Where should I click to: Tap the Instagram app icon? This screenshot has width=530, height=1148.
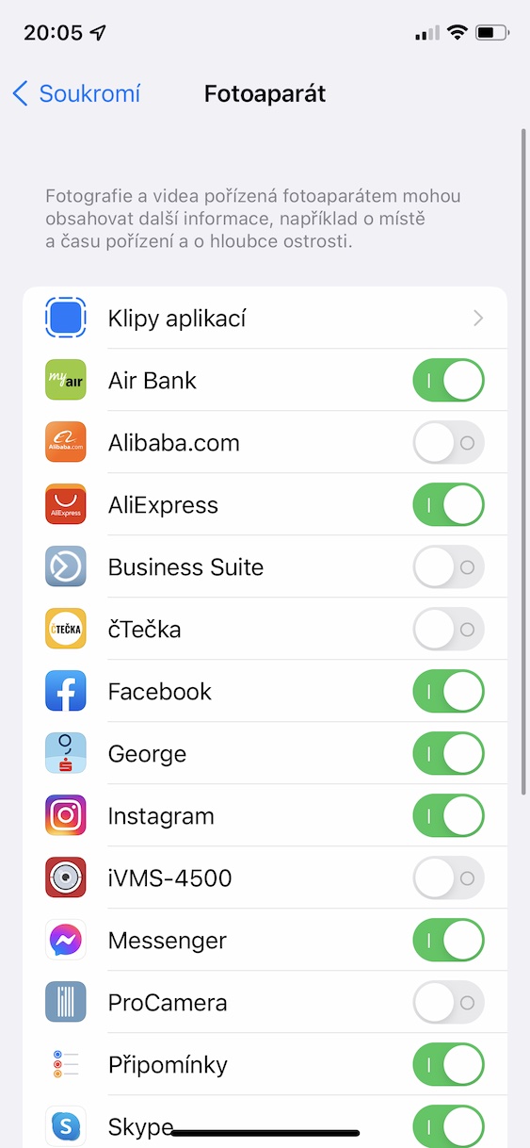click(66, 816)
